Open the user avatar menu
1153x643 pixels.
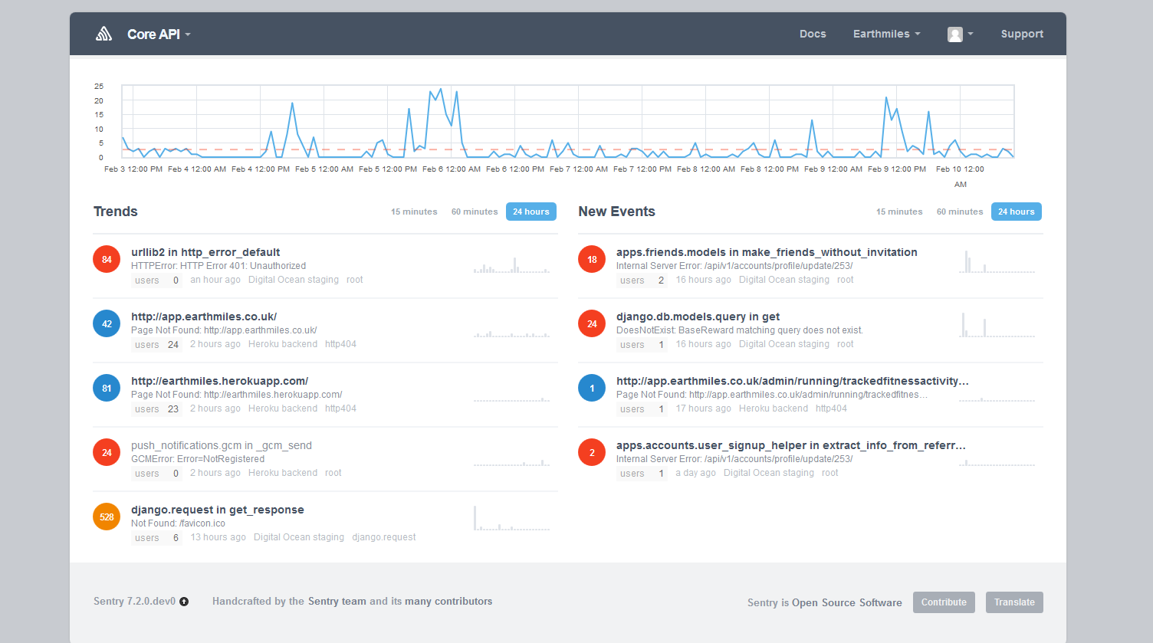(x=954, y=34)
